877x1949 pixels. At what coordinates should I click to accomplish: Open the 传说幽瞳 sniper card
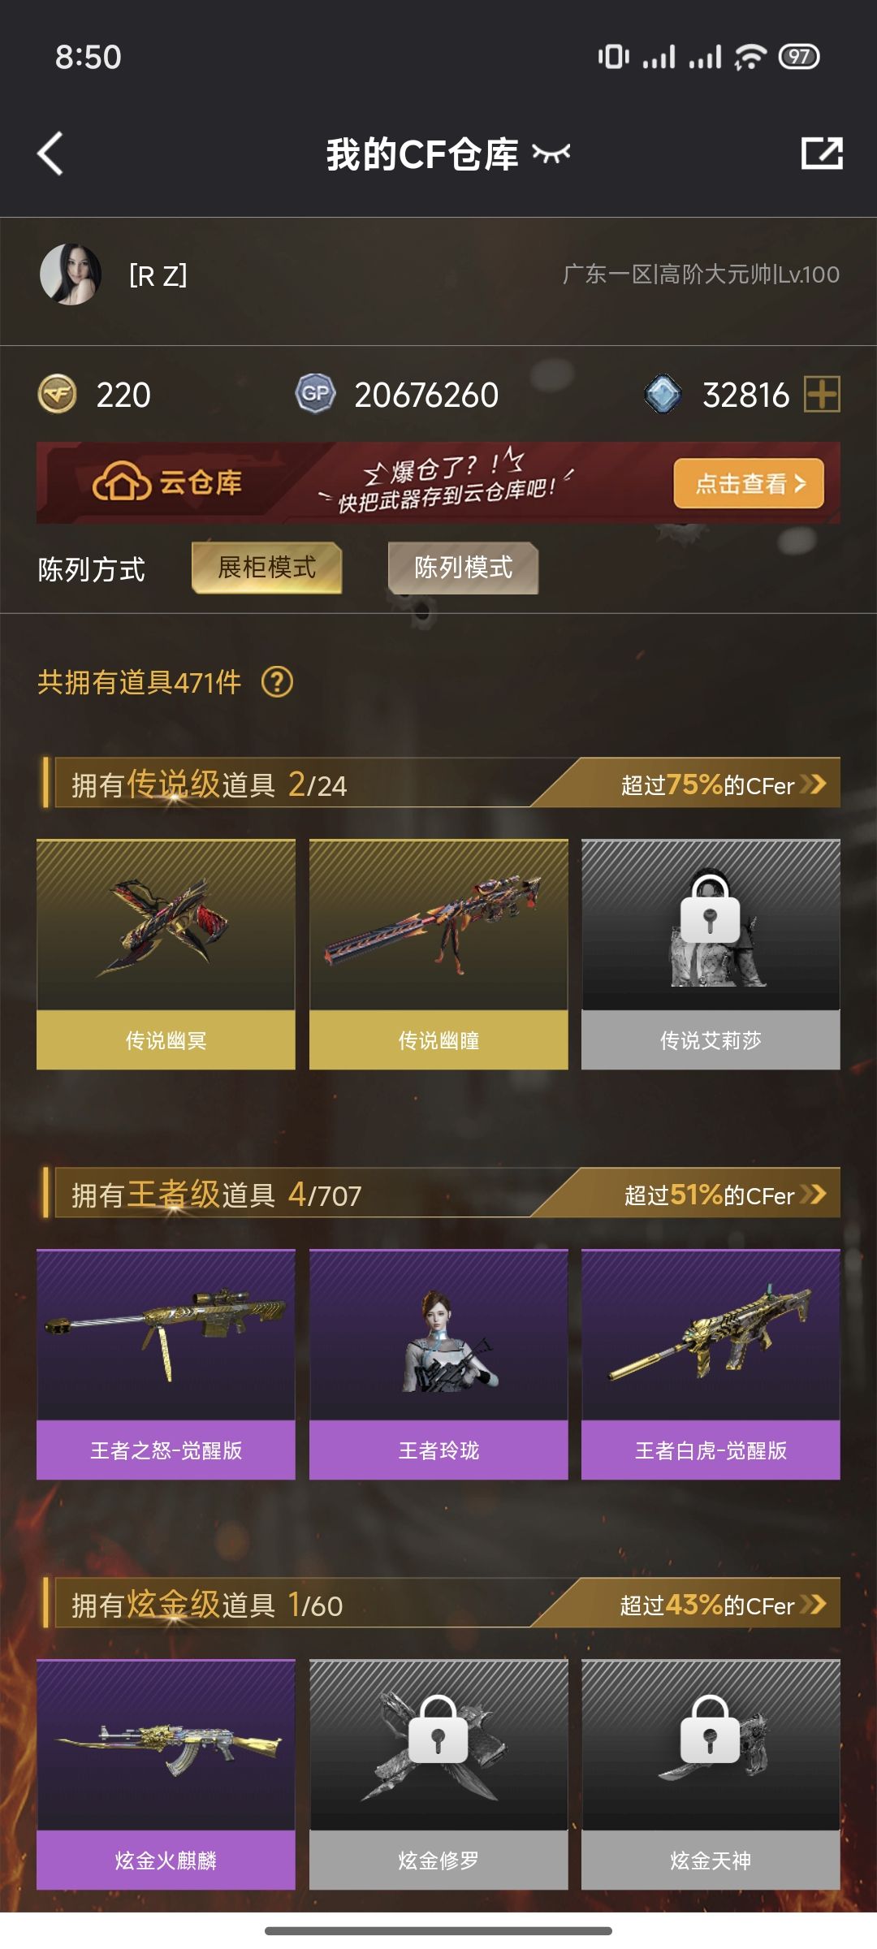tap(438, 954)
